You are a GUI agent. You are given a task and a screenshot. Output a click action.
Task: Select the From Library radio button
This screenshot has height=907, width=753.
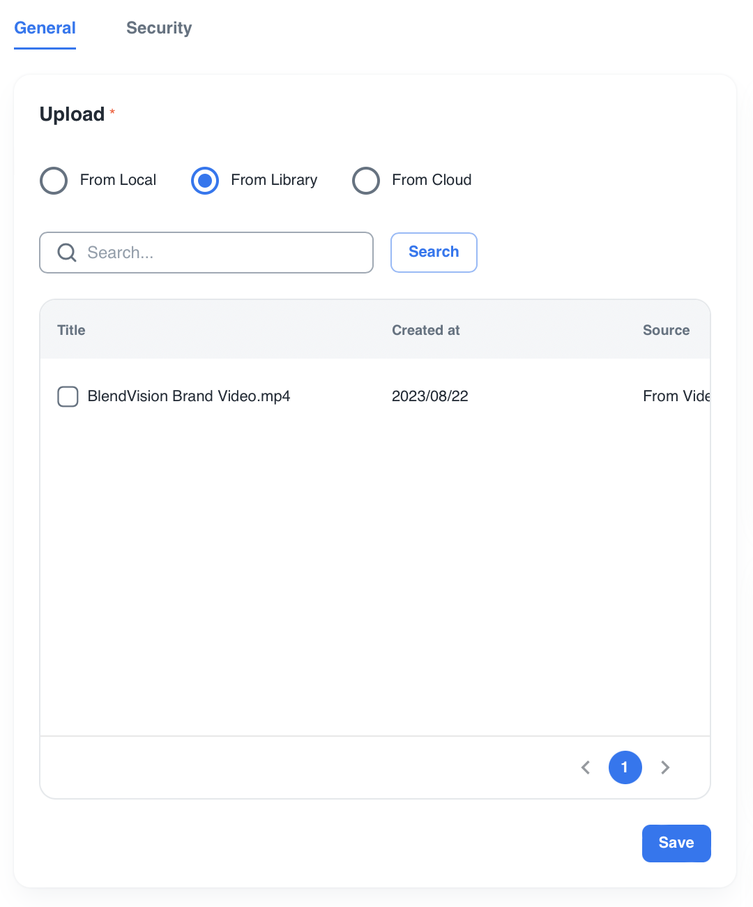pyautogui.click(x=205, y=181)
